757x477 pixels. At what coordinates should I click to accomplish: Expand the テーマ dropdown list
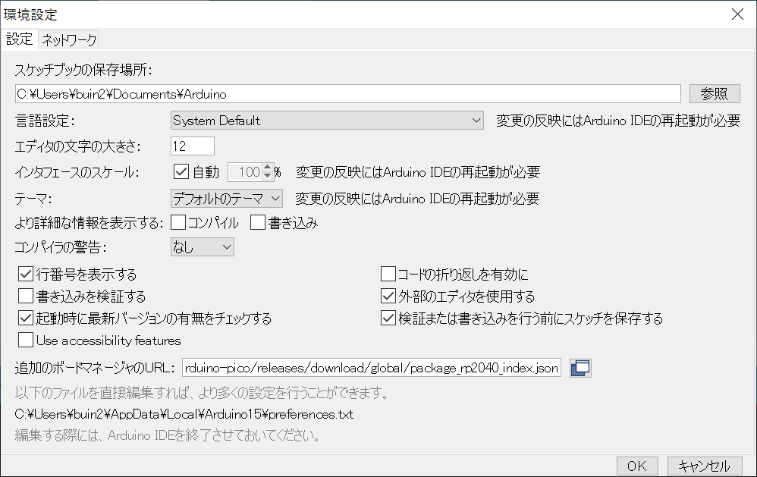(x=226, y=199)
